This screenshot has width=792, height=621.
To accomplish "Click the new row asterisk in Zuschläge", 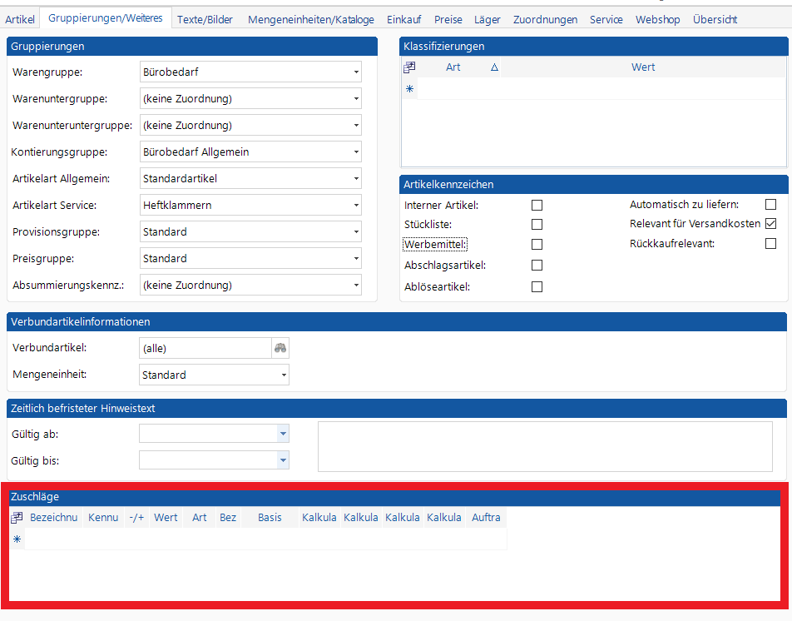I will pyautogui.click(x=17, y=539).
